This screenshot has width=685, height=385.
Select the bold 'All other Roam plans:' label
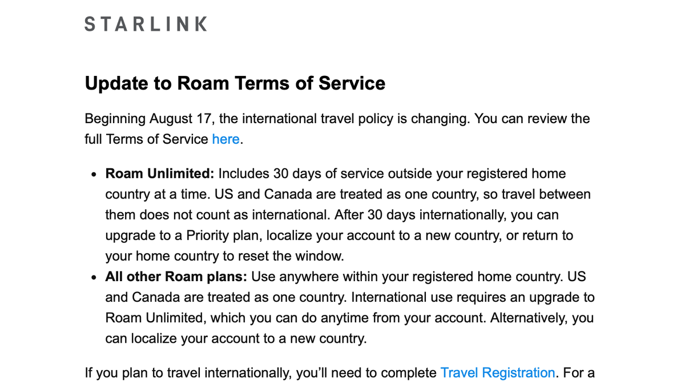pyautogui.click(x=176, y=277)
